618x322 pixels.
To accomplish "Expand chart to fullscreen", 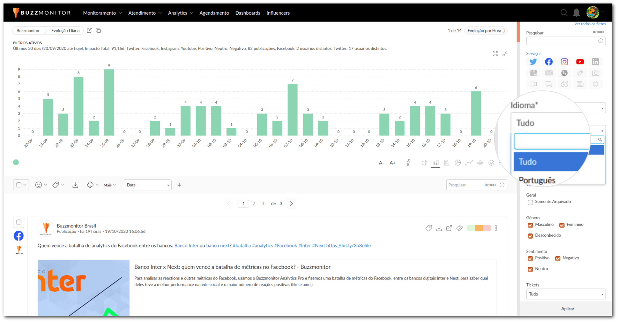I will click(x=495, y=54).
